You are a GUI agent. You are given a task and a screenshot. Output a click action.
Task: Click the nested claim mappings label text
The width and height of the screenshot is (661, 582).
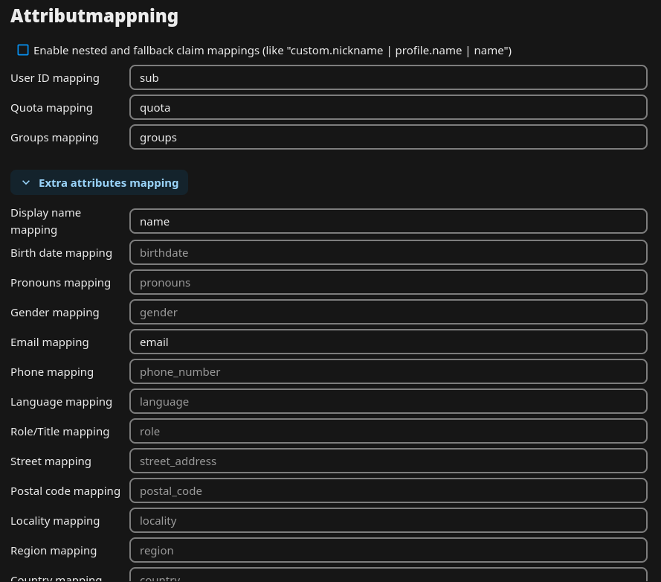(x=272, y=50)
